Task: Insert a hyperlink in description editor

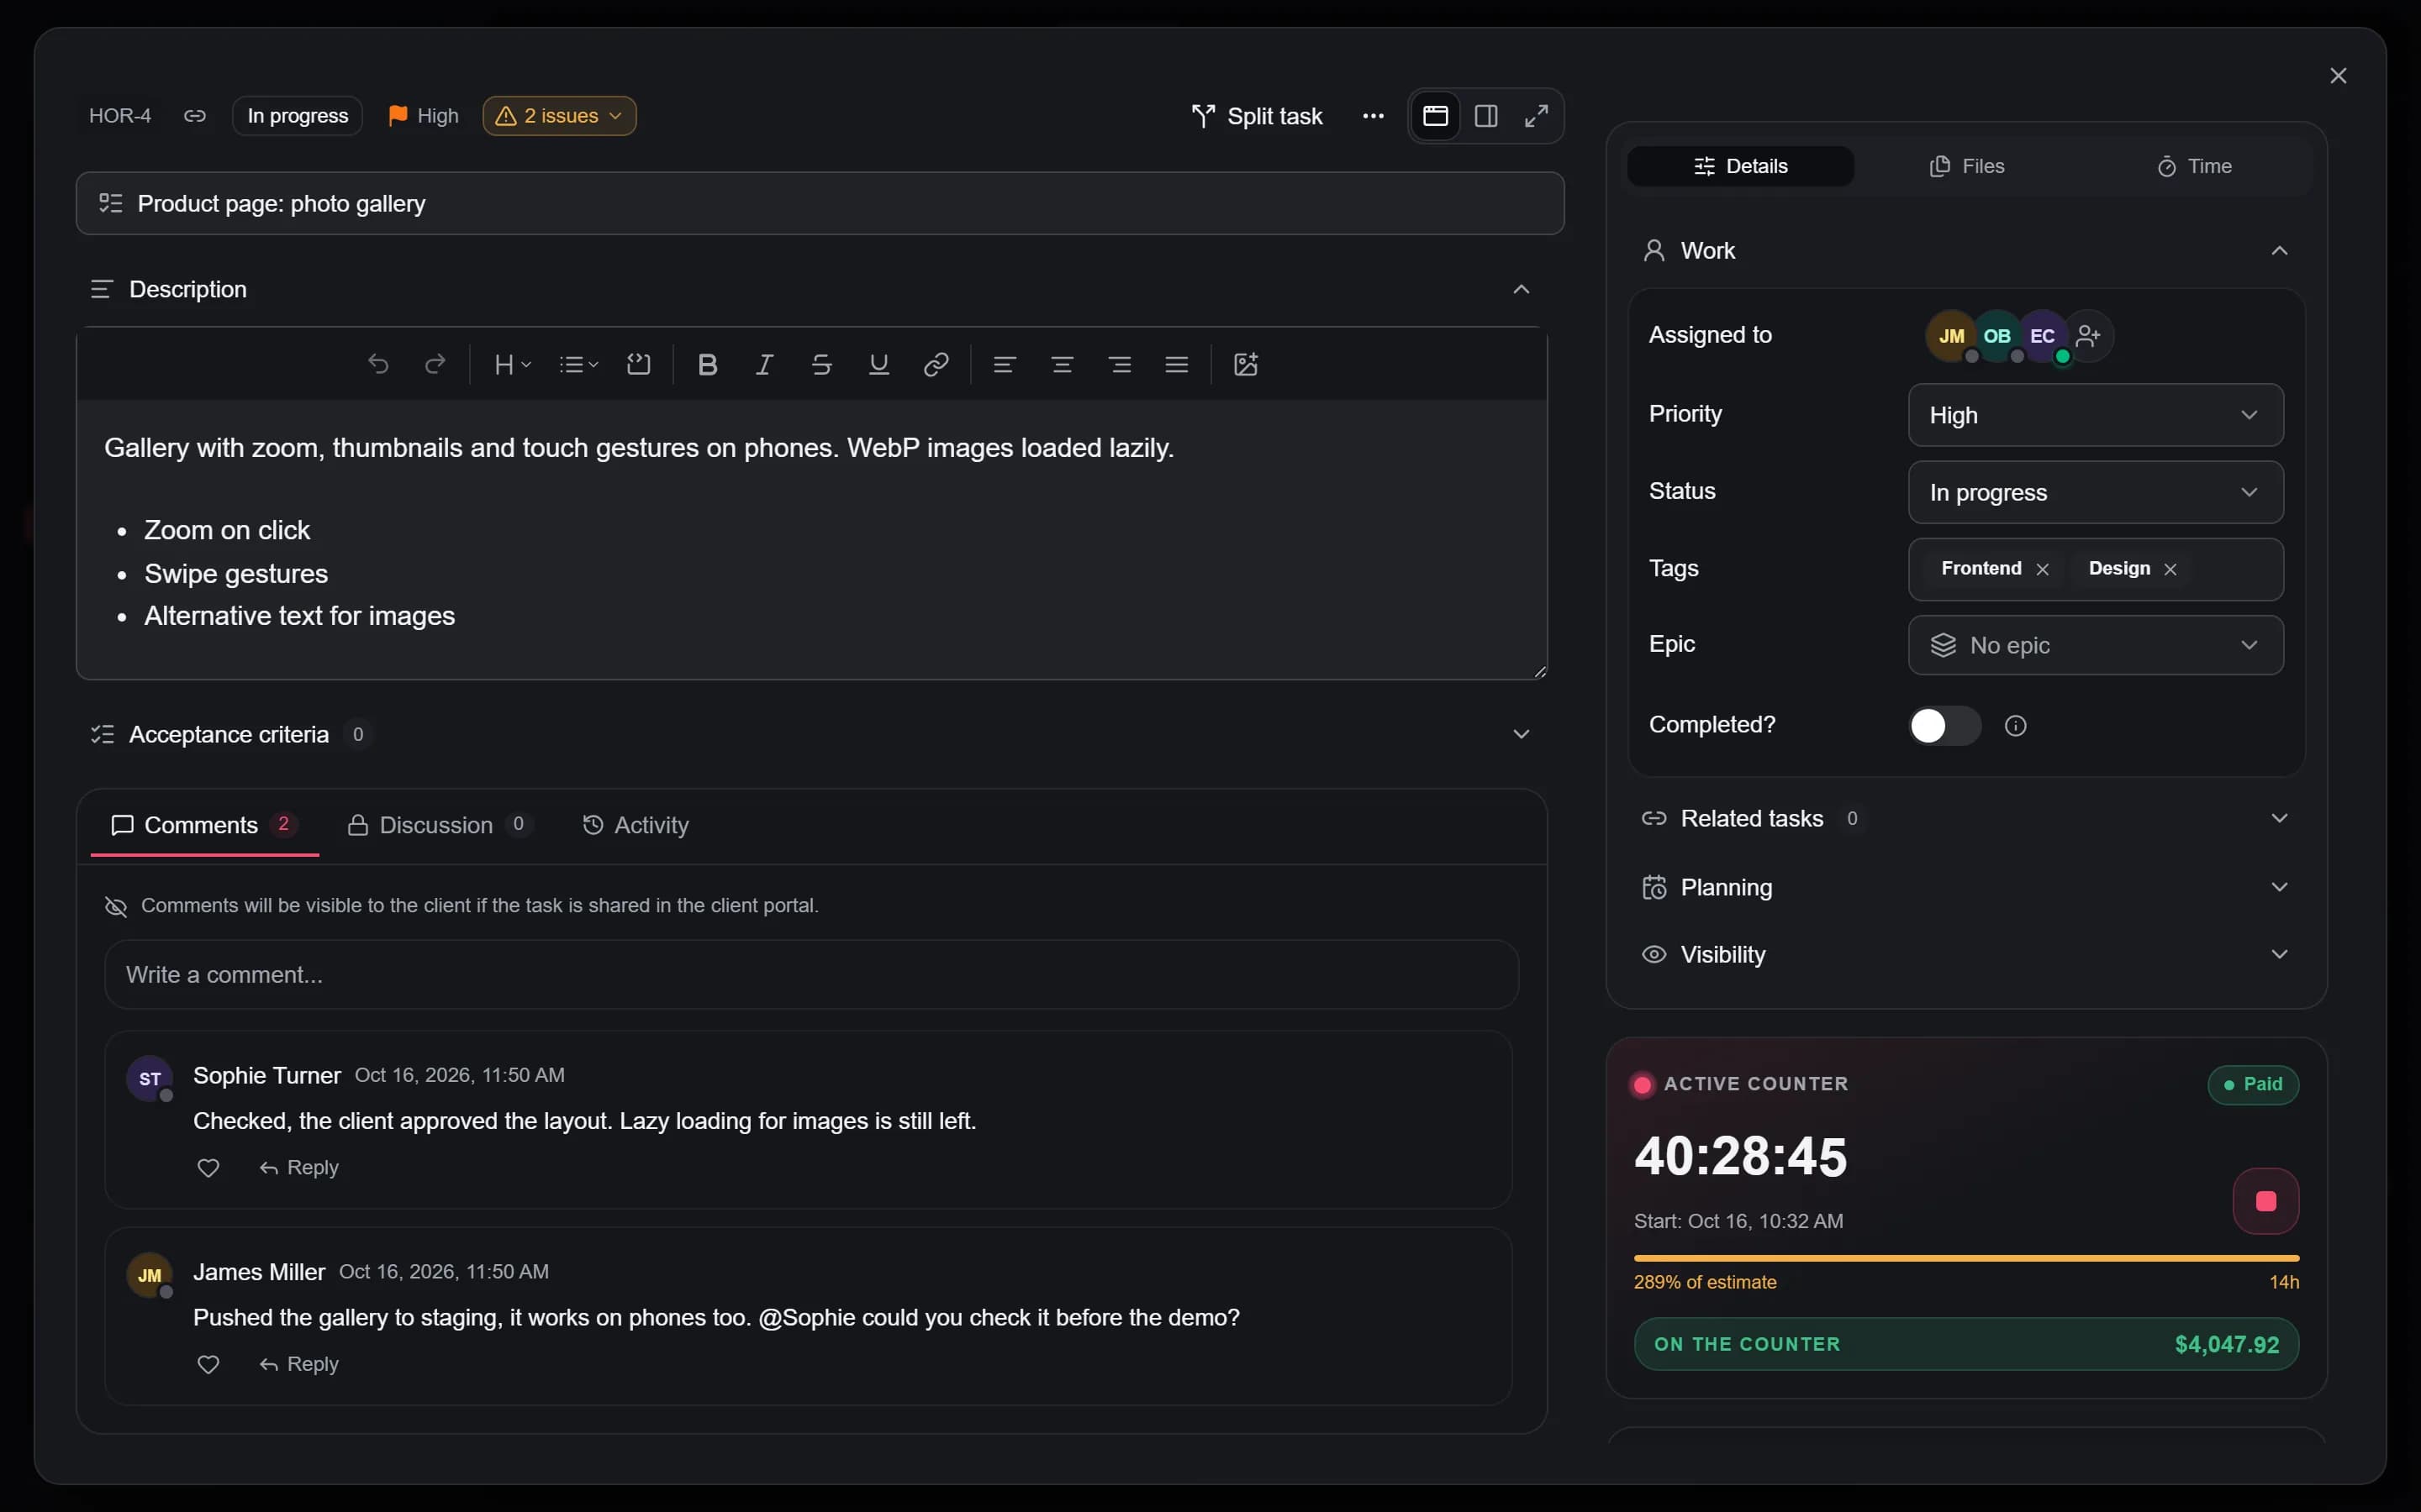Action: 936,364
